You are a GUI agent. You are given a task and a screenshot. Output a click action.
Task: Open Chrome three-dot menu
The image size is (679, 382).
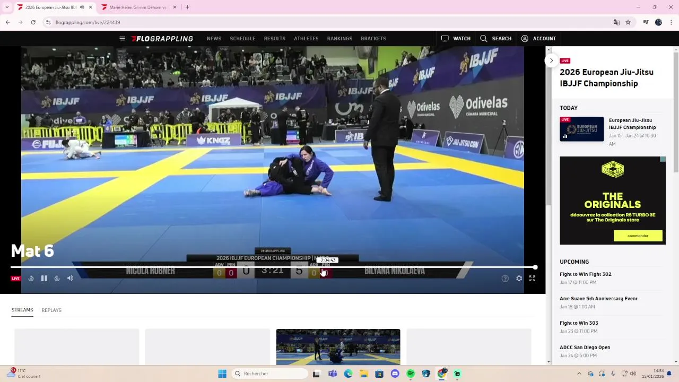672,22
